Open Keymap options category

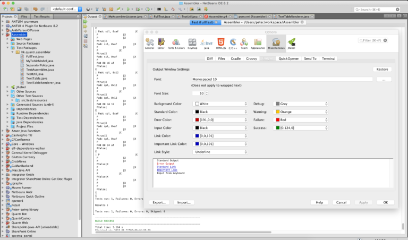192,44
